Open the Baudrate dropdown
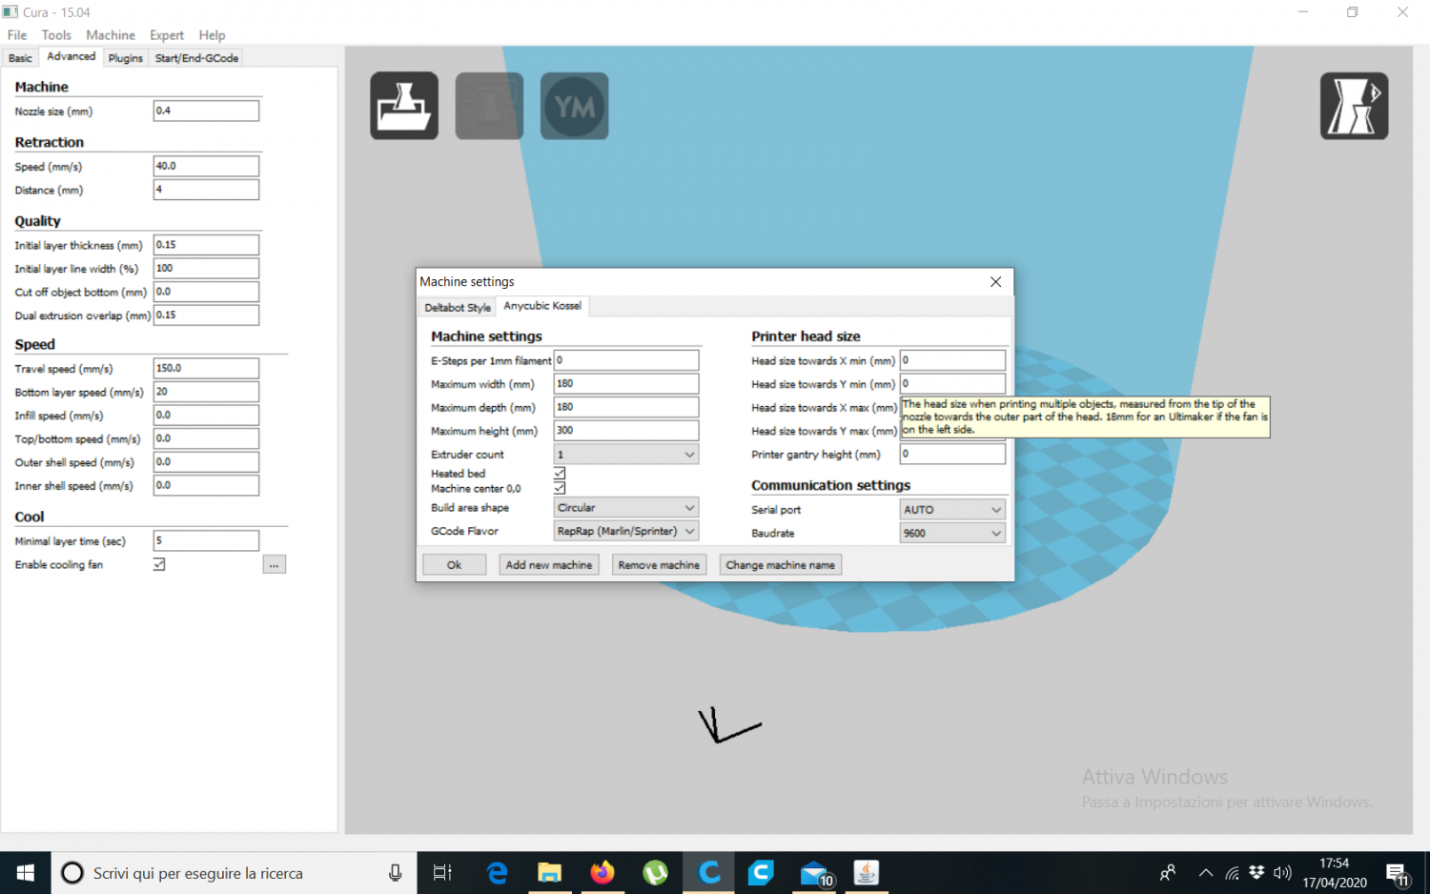Screen dimensions: 1430x894 tap(952, 533)
